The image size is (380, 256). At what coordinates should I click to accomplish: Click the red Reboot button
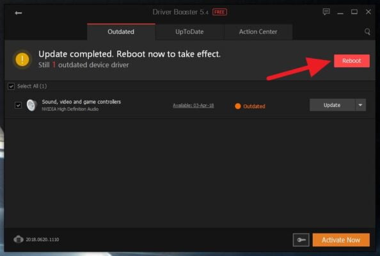352,61
